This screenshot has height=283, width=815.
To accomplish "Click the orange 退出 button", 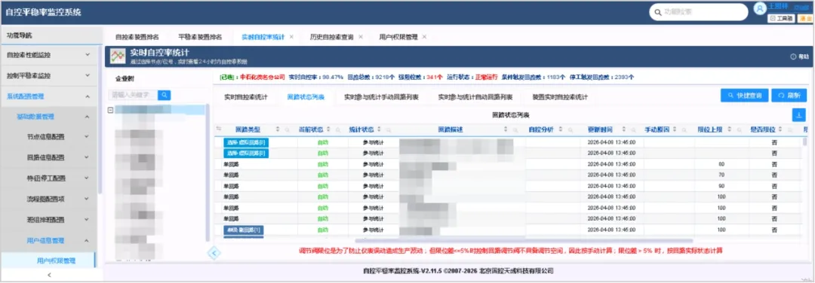I will tap(804, 18).
